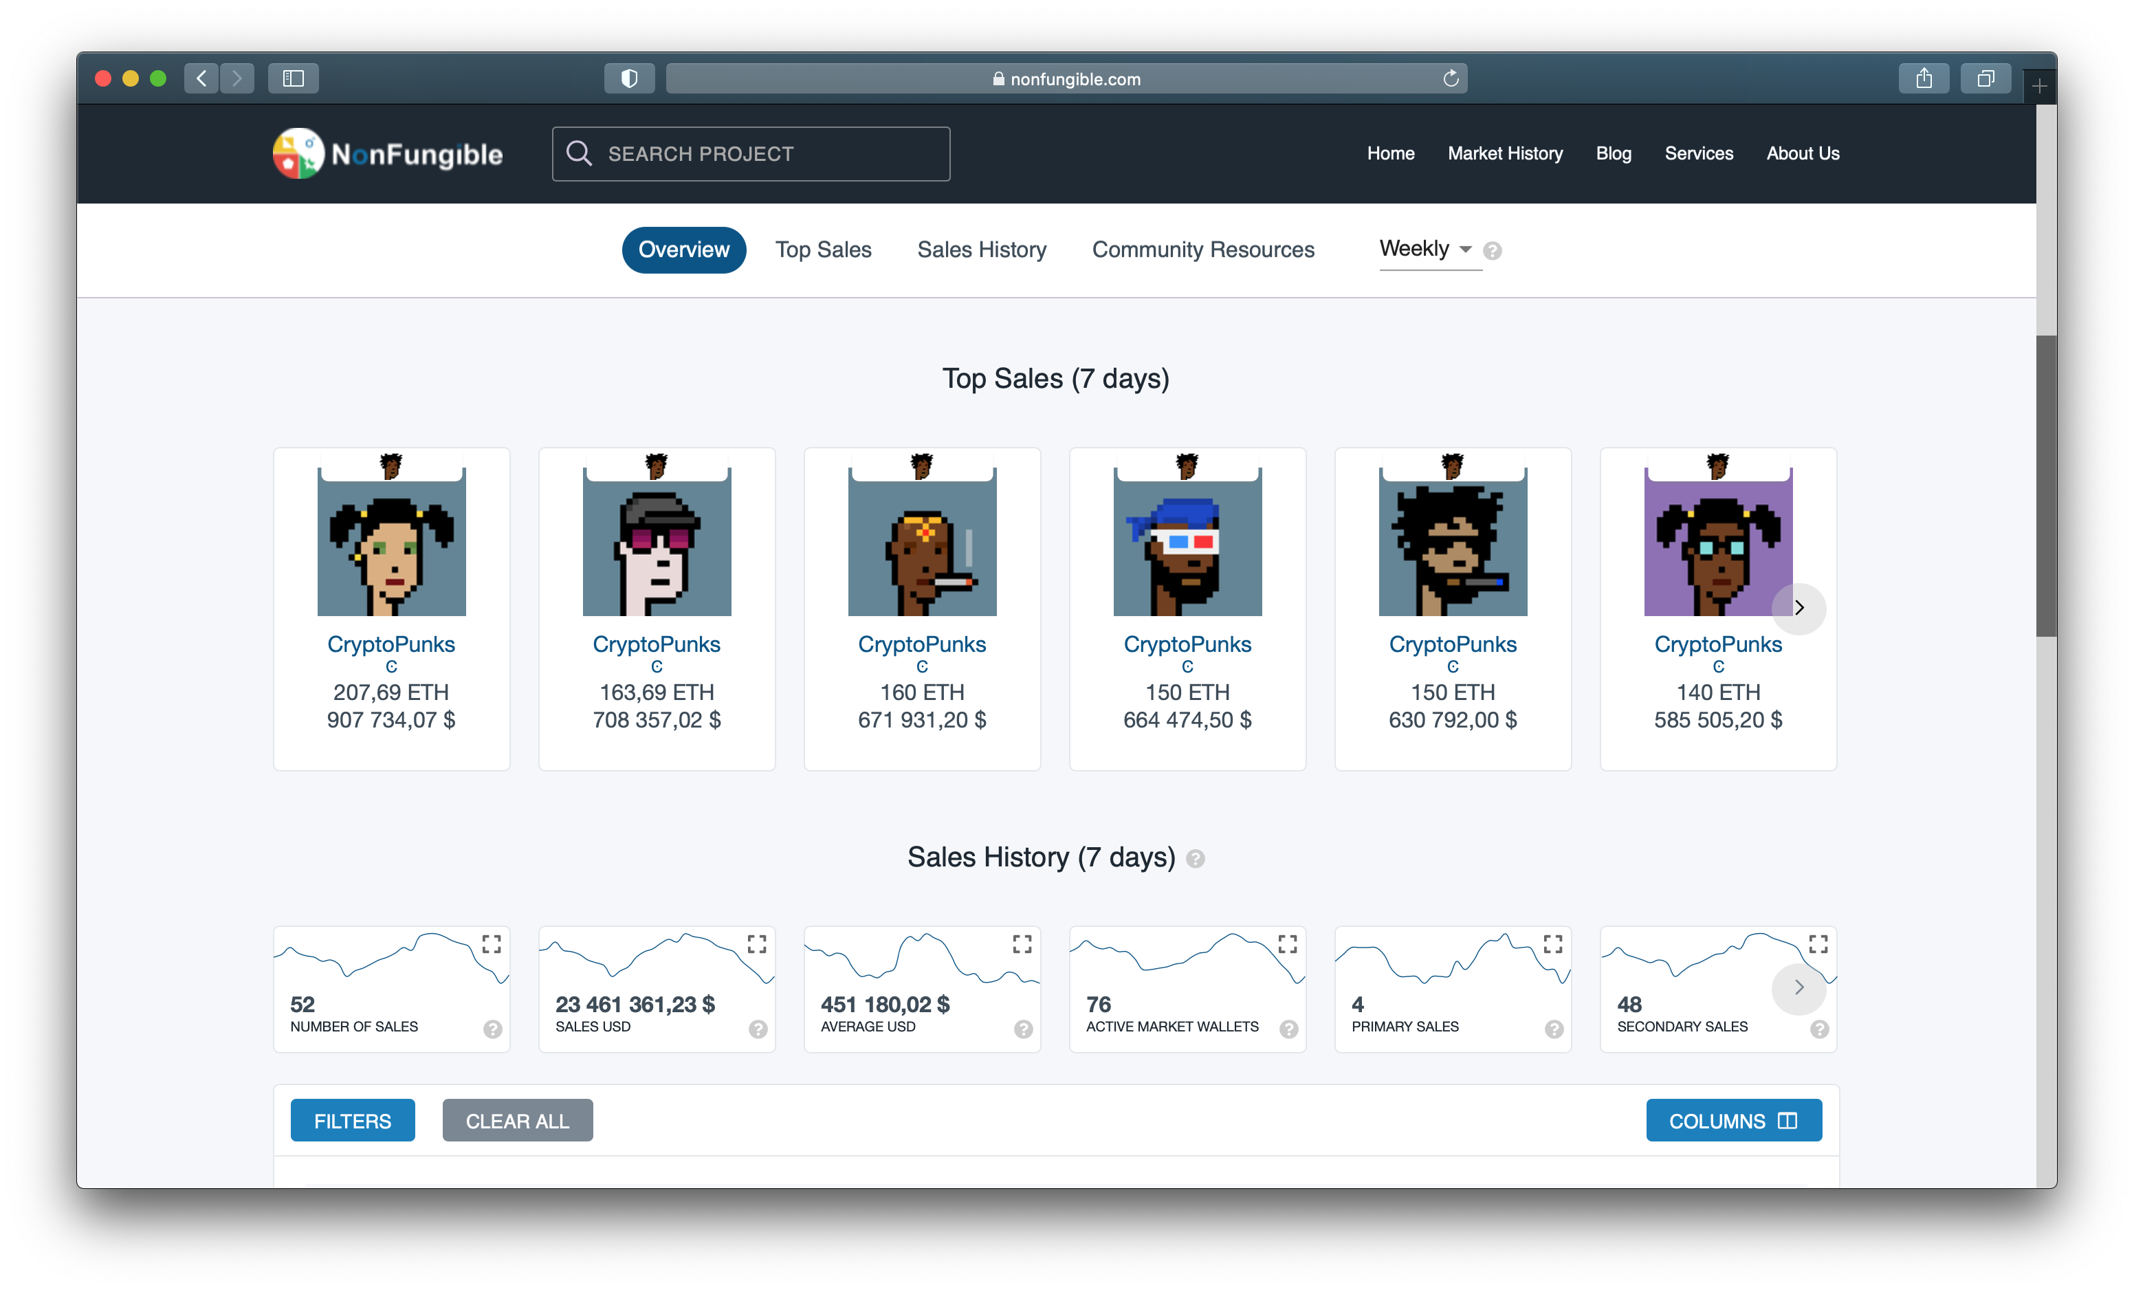Screen dimensions: 2134x1290
Task: Open the Home nav item
Action: point(1390,153)
